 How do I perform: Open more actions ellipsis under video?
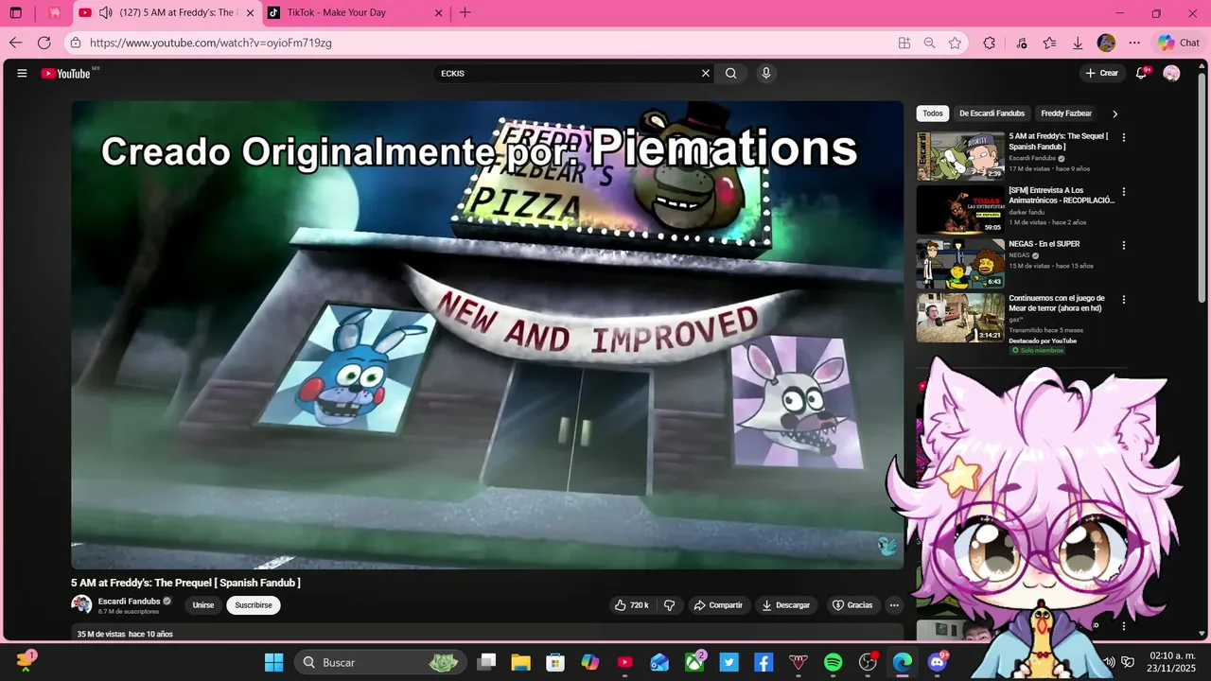click(x=894, y=604)
